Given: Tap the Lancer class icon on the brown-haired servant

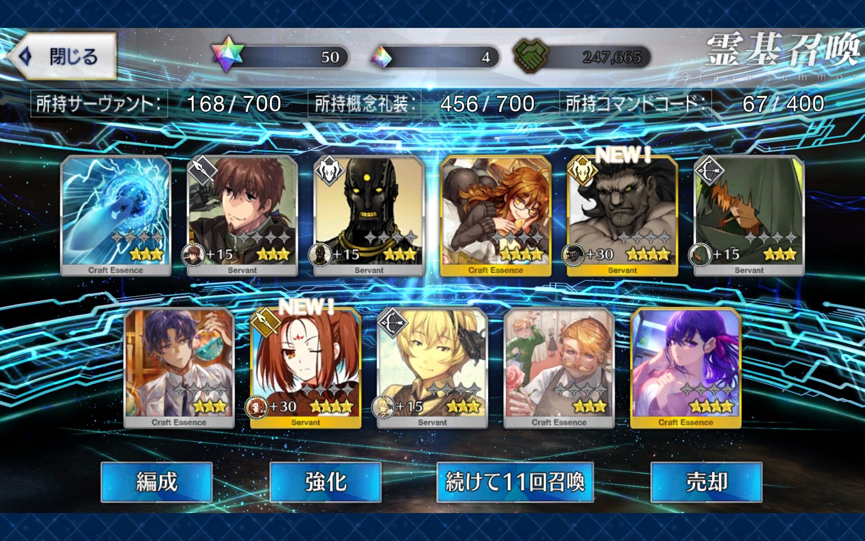Looking at the screenshot, I should pos(202,170).
